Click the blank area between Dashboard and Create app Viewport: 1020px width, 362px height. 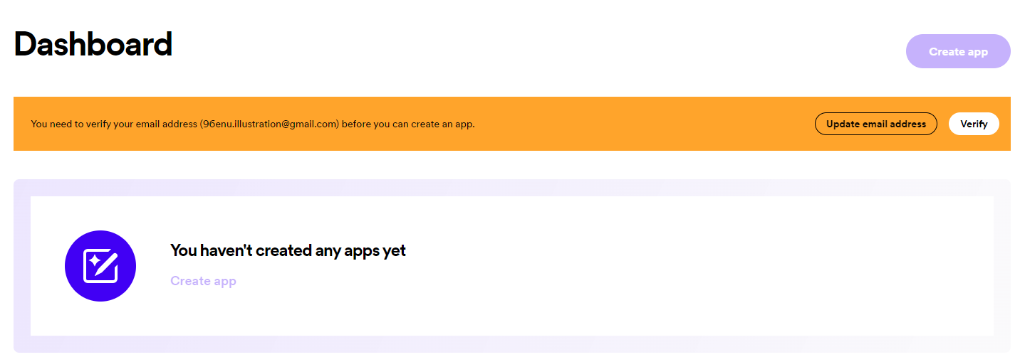(534, 50)
